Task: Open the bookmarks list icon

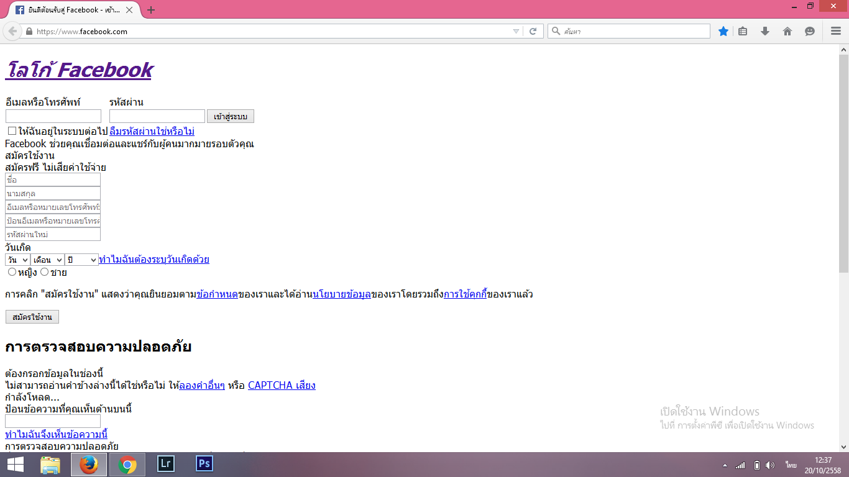Action: 743,31
